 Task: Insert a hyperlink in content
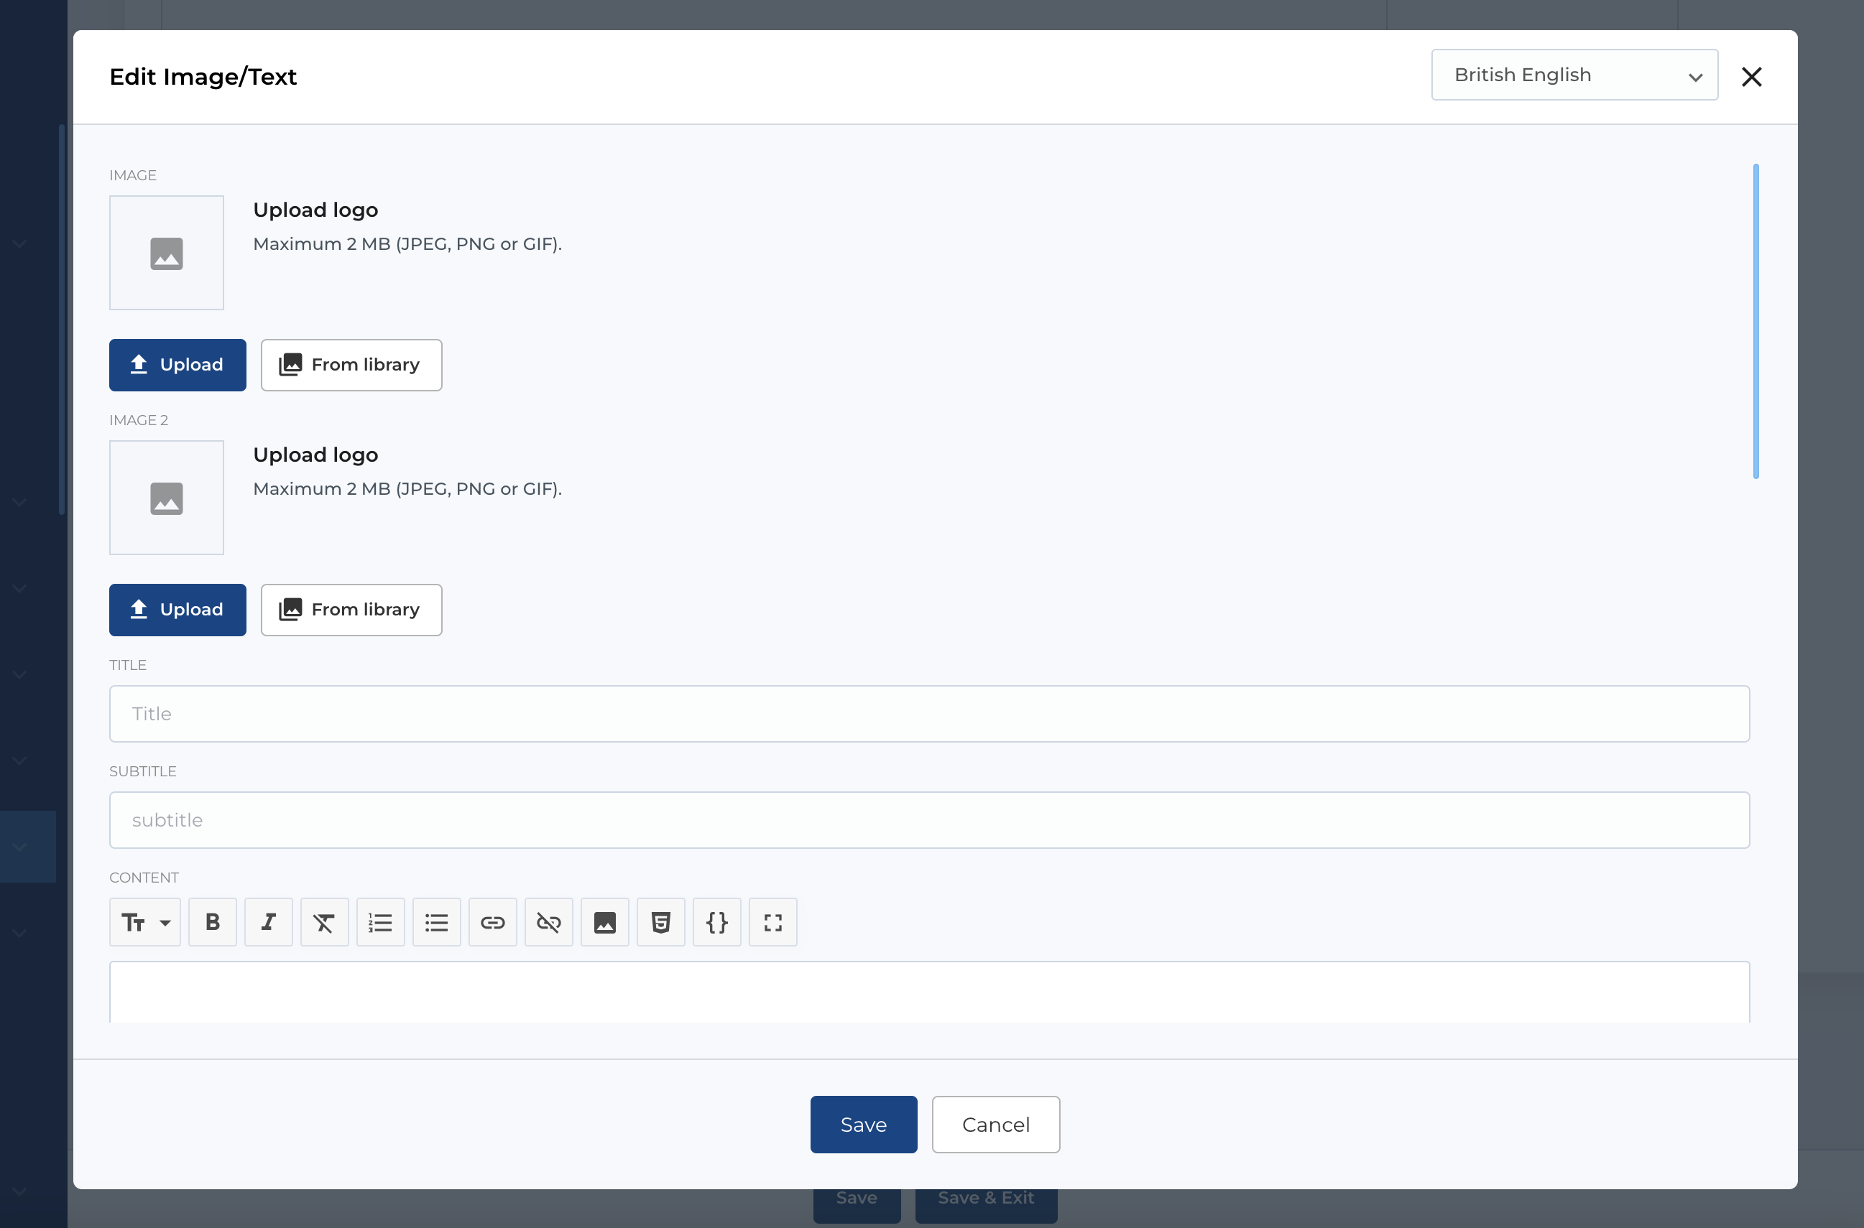[x=493, y=922]
